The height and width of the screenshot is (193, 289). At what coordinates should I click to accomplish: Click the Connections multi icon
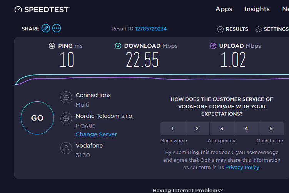66,97
